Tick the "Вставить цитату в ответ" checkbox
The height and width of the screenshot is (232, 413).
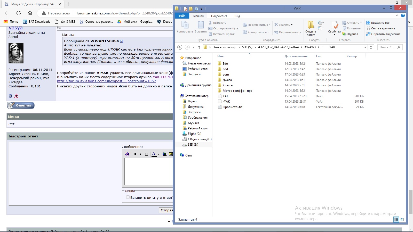[128, 197]
